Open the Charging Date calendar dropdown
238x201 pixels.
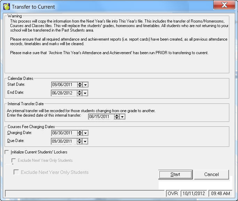click(x=86, y=133)
